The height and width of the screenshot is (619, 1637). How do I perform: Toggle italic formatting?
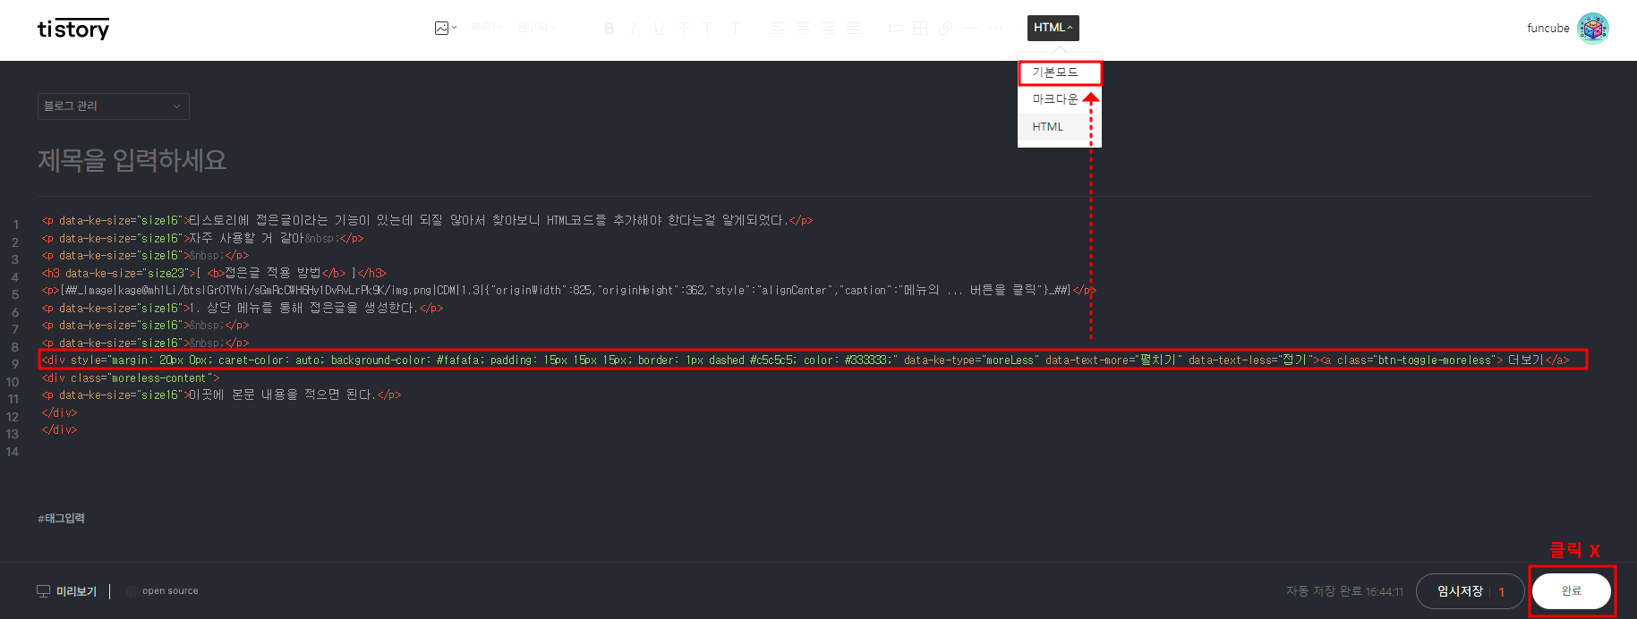click(x=634, y=29)
